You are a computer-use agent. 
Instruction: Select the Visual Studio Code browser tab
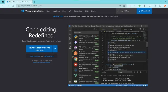point(19,2)
